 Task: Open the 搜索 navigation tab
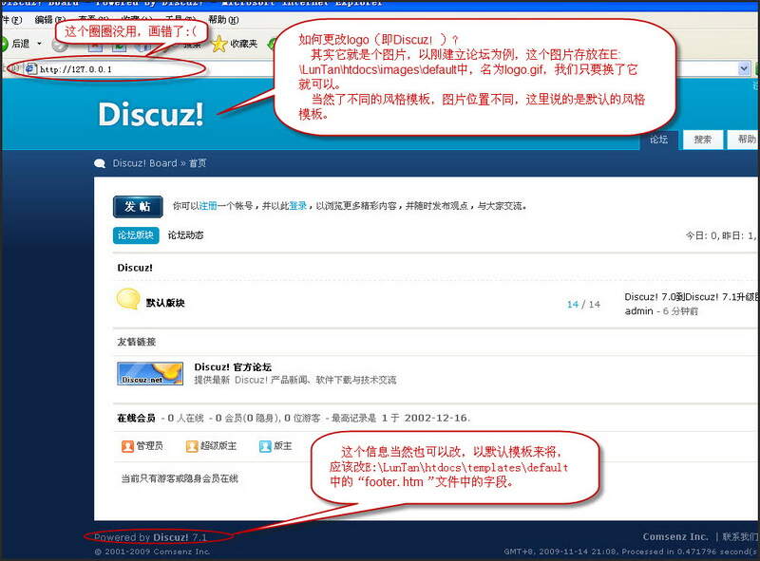(x=702, y=140)
